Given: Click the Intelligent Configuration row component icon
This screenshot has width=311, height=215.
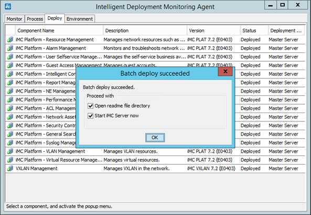Looking at the screenshot, I should click(10, 74).
